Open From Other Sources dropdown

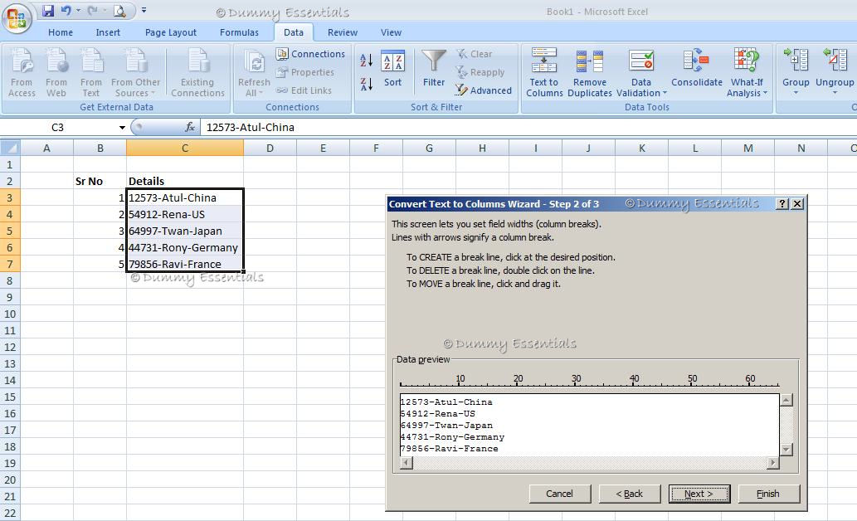(x=135, y=73)
